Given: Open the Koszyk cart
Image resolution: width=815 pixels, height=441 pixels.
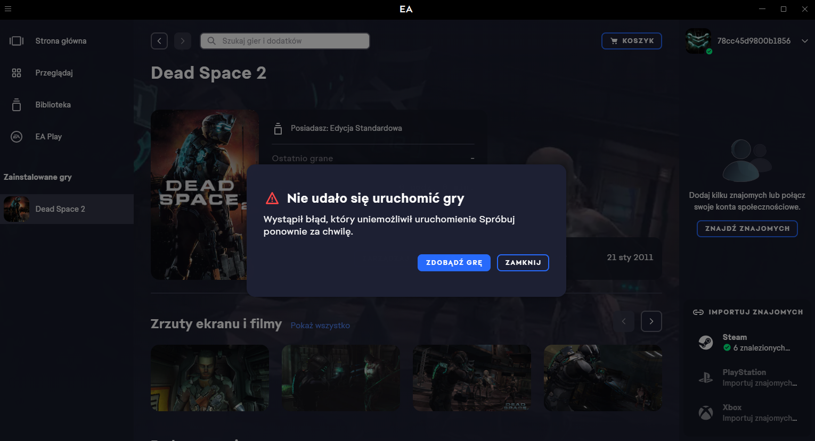Looking at the screenshot, I should coord(632,41).
